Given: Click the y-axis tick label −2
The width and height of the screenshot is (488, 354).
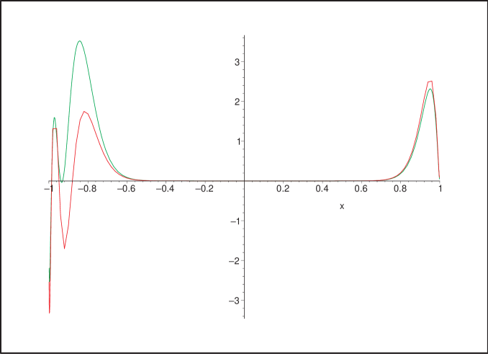Looking at the screenshot, I should click(234, 260).
